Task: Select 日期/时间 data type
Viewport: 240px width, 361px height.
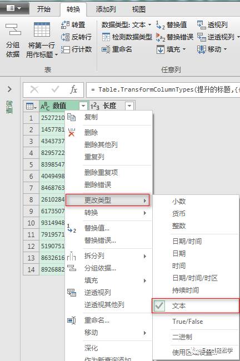Action: pyautogui.click(x=187, y=241)
